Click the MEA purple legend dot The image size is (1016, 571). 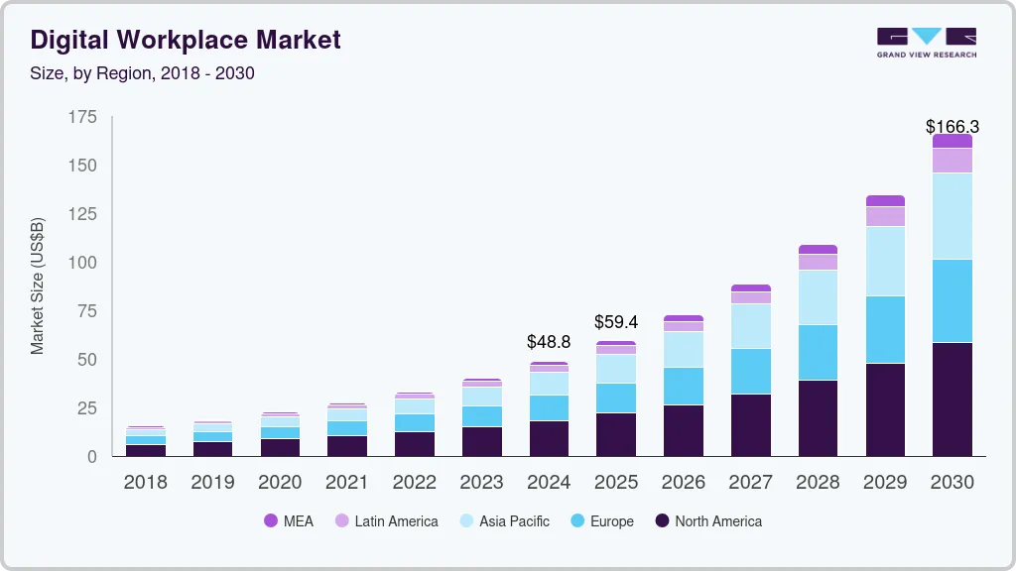(x=271, y=520)
